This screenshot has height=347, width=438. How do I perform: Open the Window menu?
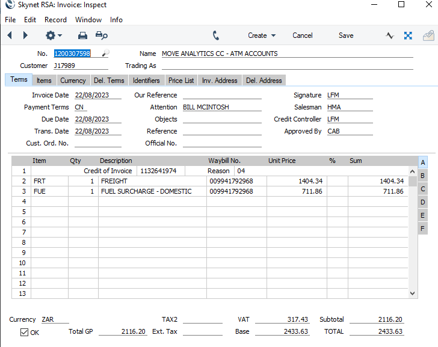tap(88, 20)
